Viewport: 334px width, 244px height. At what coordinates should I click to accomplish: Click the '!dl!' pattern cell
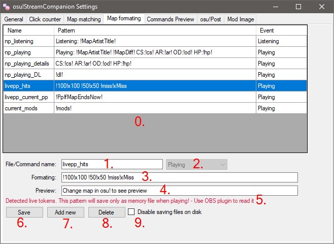tap(155, 75)
